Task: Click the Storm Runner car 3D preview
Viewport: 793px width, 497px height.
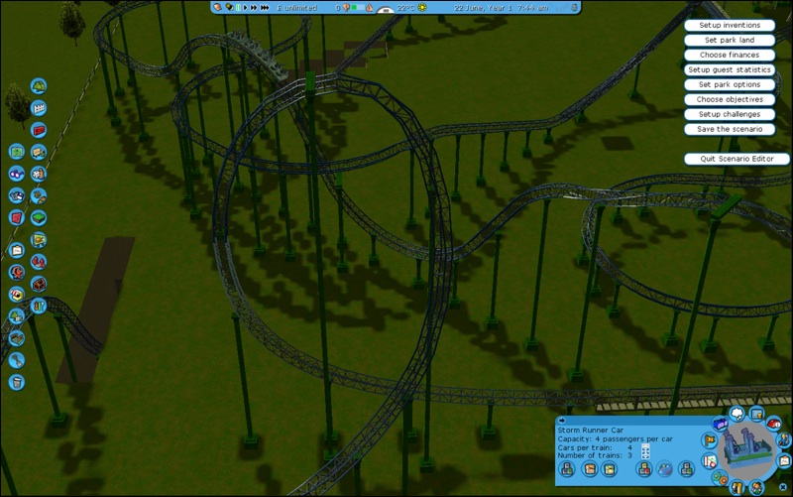Action: click(x=746, y=450)
